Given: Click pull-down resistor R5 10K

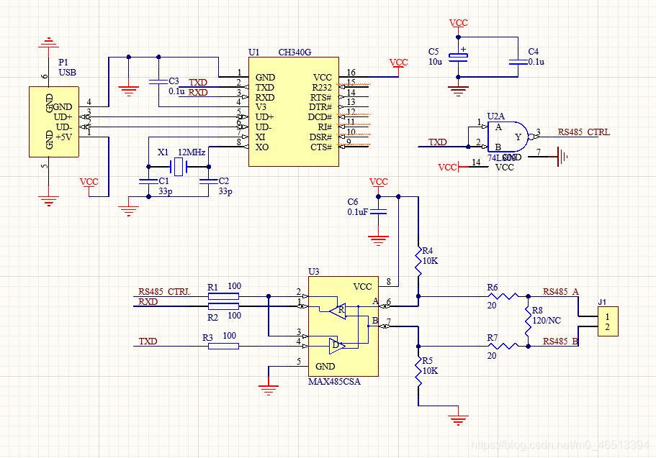Looking at the screenshot, I should [x=418, y=370].
